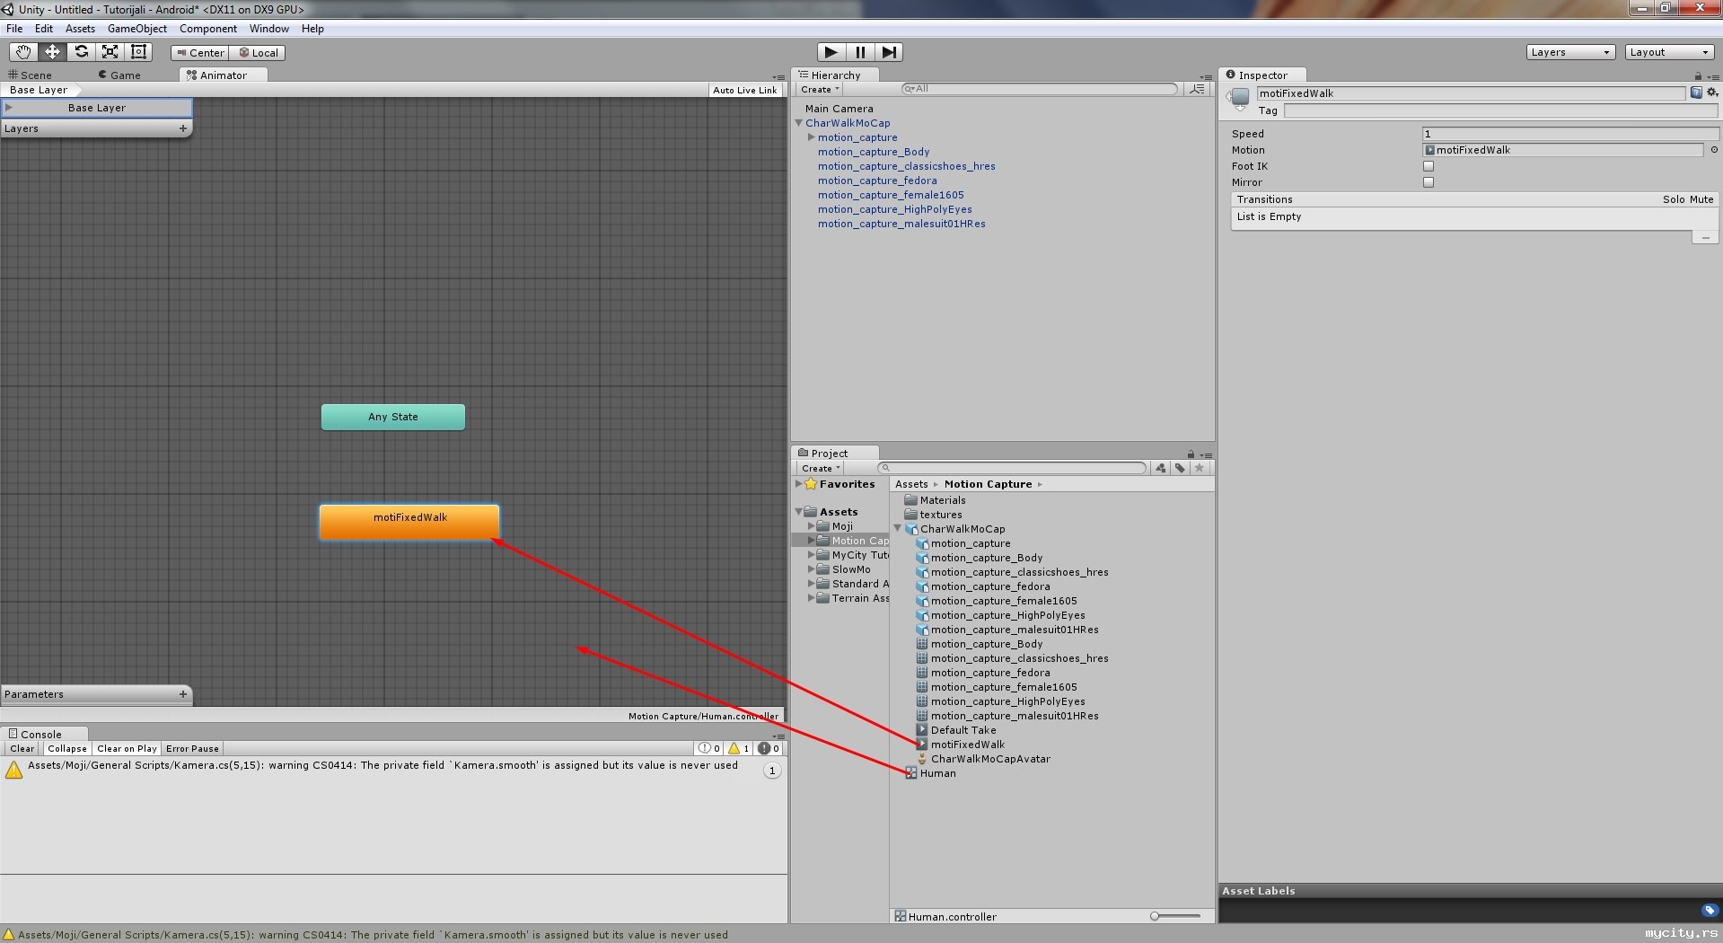The width and height of the screenshot is (1723, 943).
Task: Select the Rect tool in toolbar
Action: click(138, 52)
